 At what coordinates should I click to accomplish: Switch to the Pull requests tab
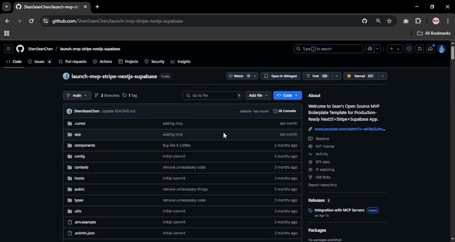tap(72, 62)
